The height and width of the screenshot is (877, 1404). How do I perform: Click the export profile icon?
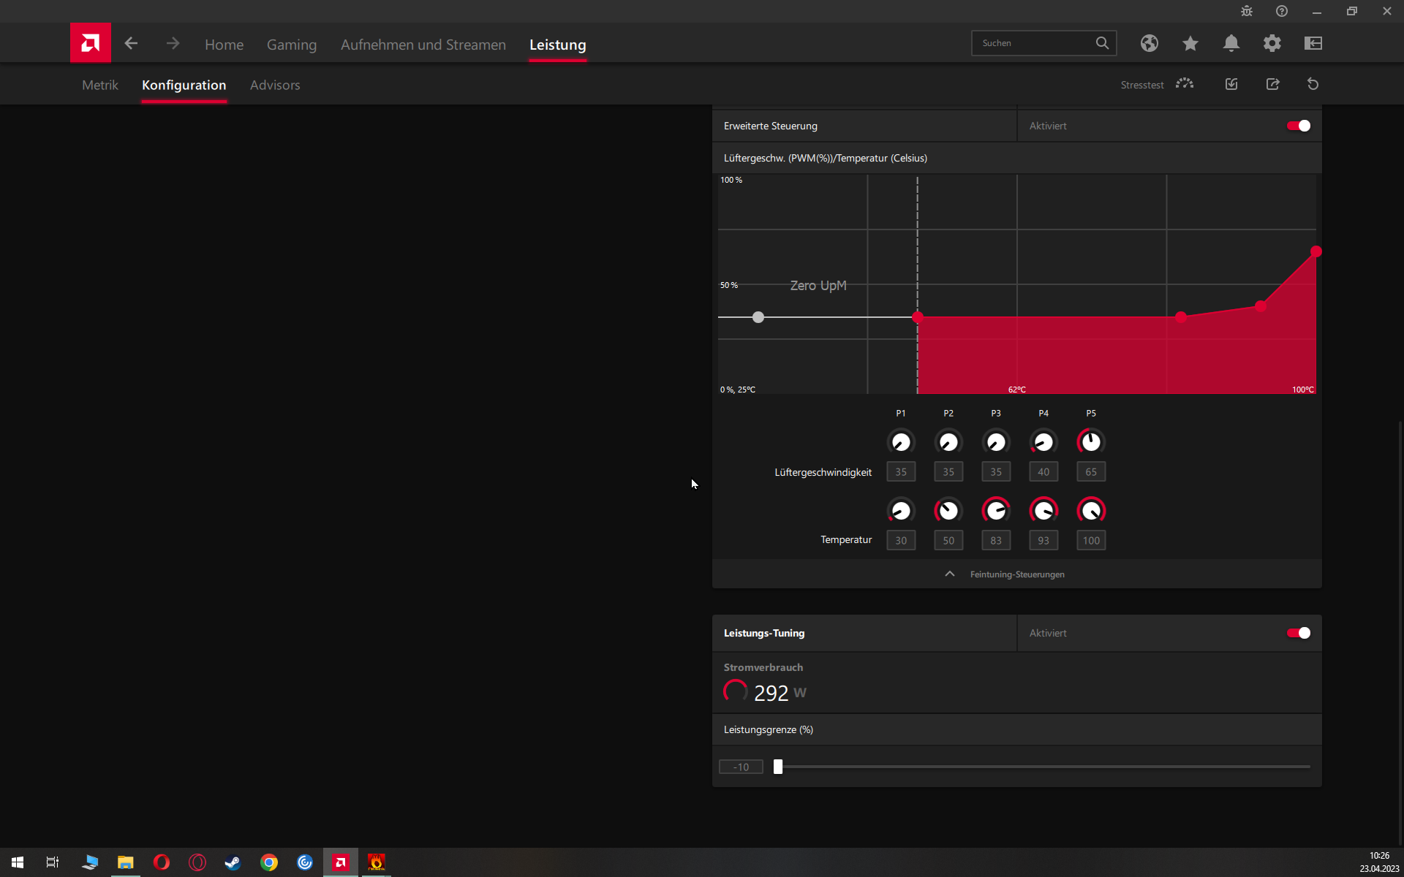(1272, 84)
